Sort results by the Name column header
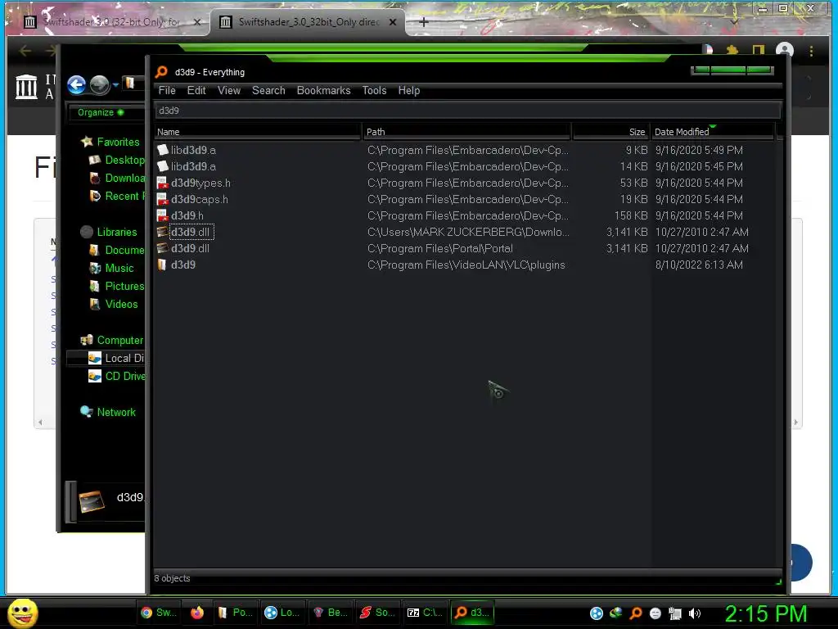The height and width of the screenshot is (629, 838). (258, 132)
